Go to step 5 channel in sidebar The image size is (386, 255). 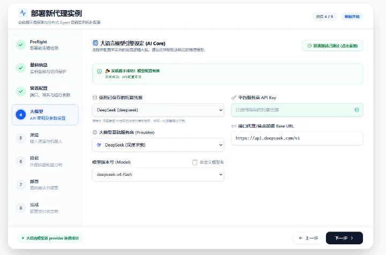point(45,138)
